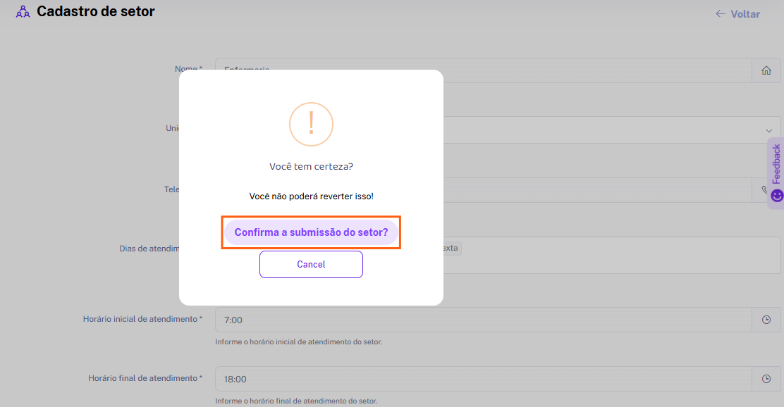
Task: Click the start time field showing 7:00
Action: point(484,320)
